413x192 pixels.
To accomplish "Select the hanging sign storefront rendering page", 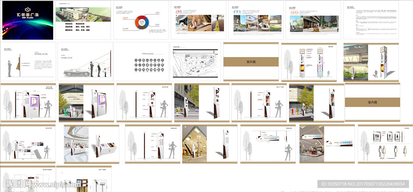I will (327, 144).
